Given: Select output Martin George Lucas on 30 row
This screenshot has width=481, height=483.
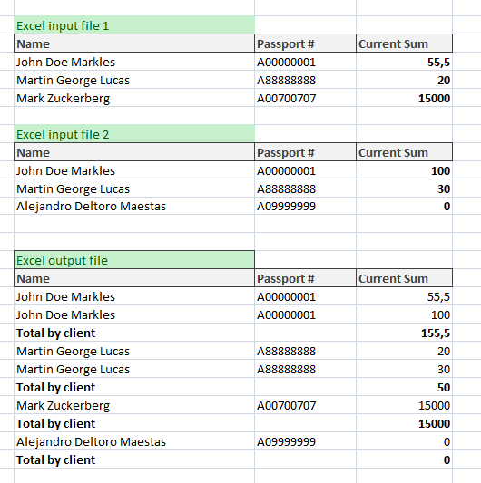Looking at the screenshot, I should tap(134, 369).
